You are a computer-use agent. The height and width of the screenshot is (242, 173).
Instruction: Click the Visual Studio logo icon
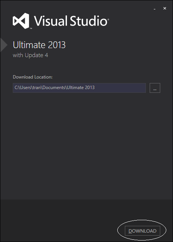[x=21, y=21]
